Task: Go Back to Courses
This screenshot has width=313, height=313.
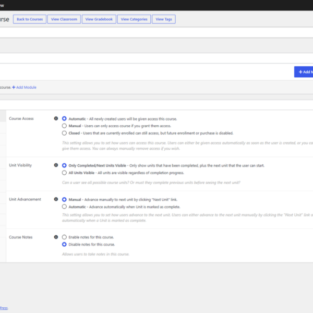Action: (30, 19)
